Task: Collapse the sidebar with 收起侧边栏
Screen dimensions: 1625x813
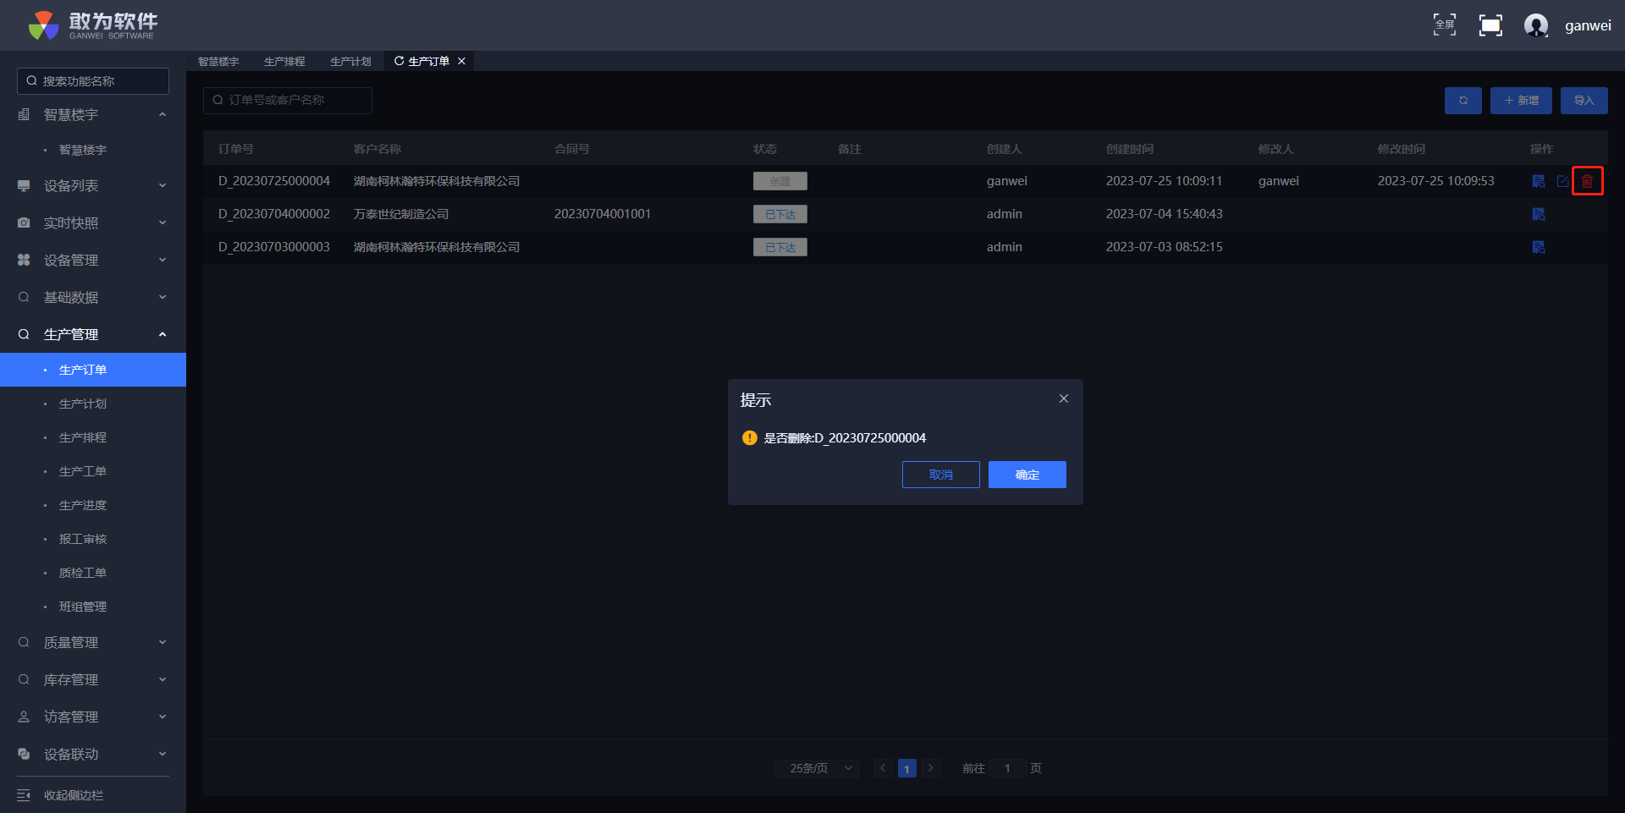Action: pyautogui.click(x=74, y=795)
